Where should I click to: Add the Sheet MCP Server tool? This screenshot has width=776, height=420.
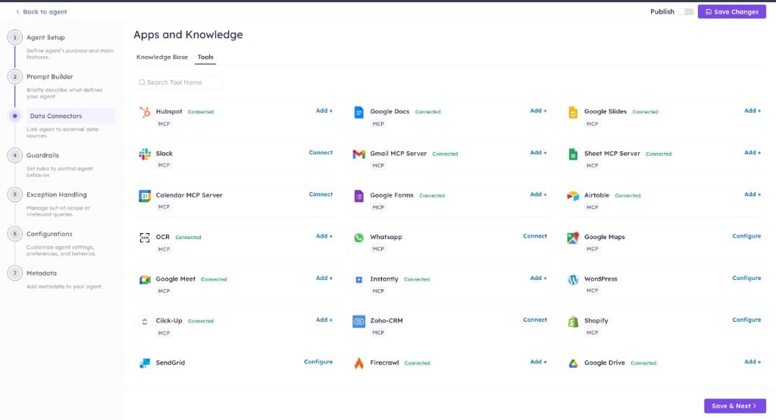coord(753,152)
